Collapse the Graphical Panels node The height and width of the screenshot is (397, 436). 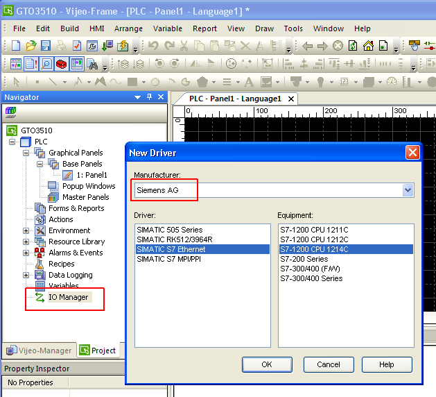[26, 153]
